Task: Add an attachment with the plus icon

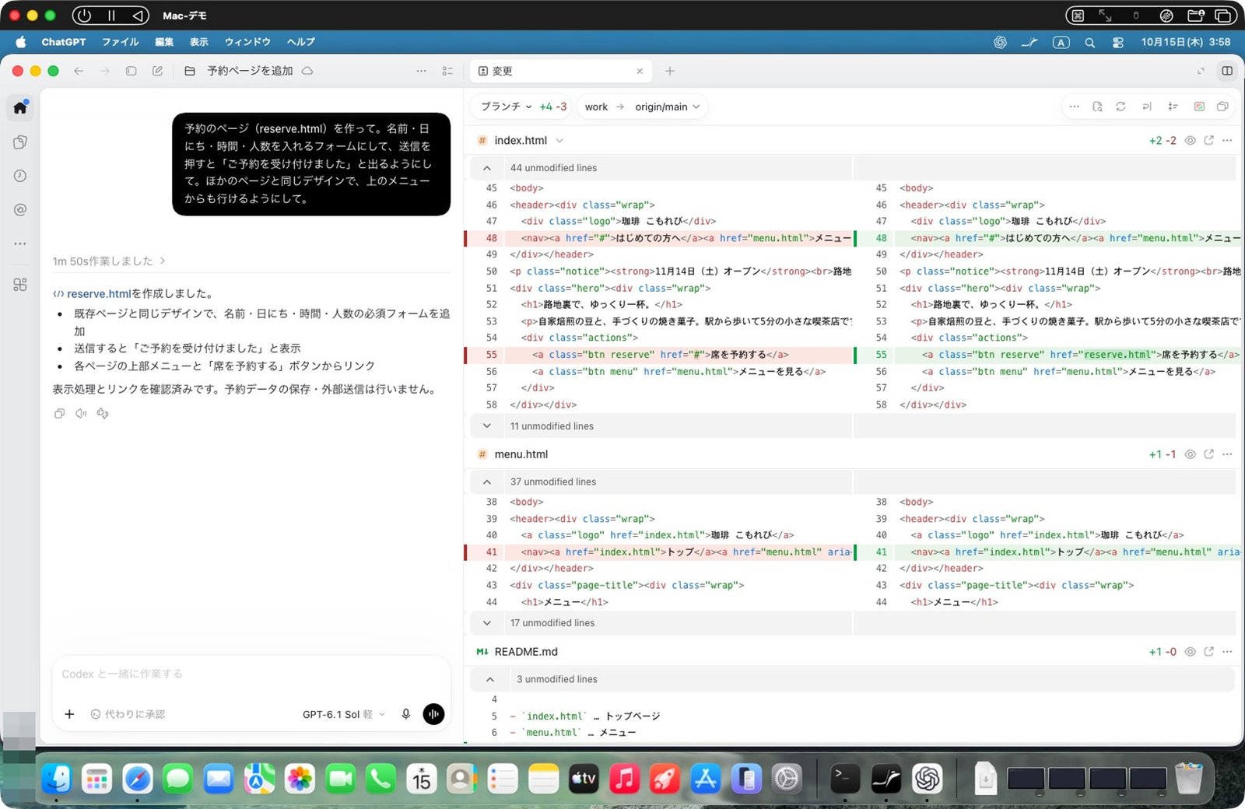Action: click(x=69, y=714)
